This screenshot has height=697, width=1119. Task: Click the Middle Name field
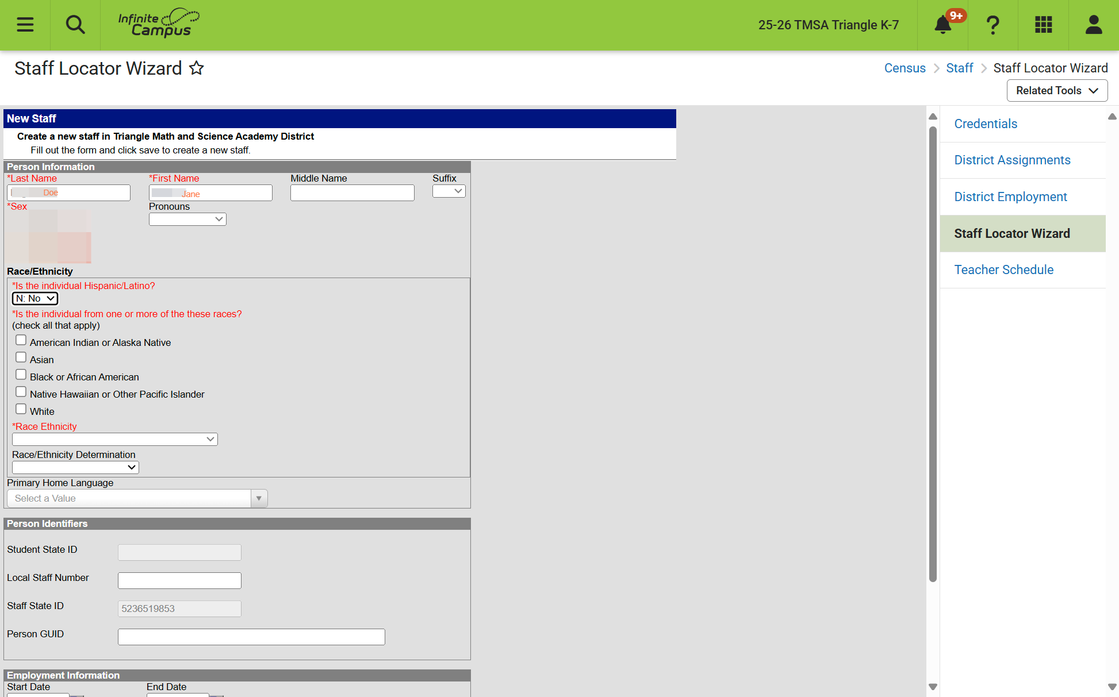coord(352,192)
